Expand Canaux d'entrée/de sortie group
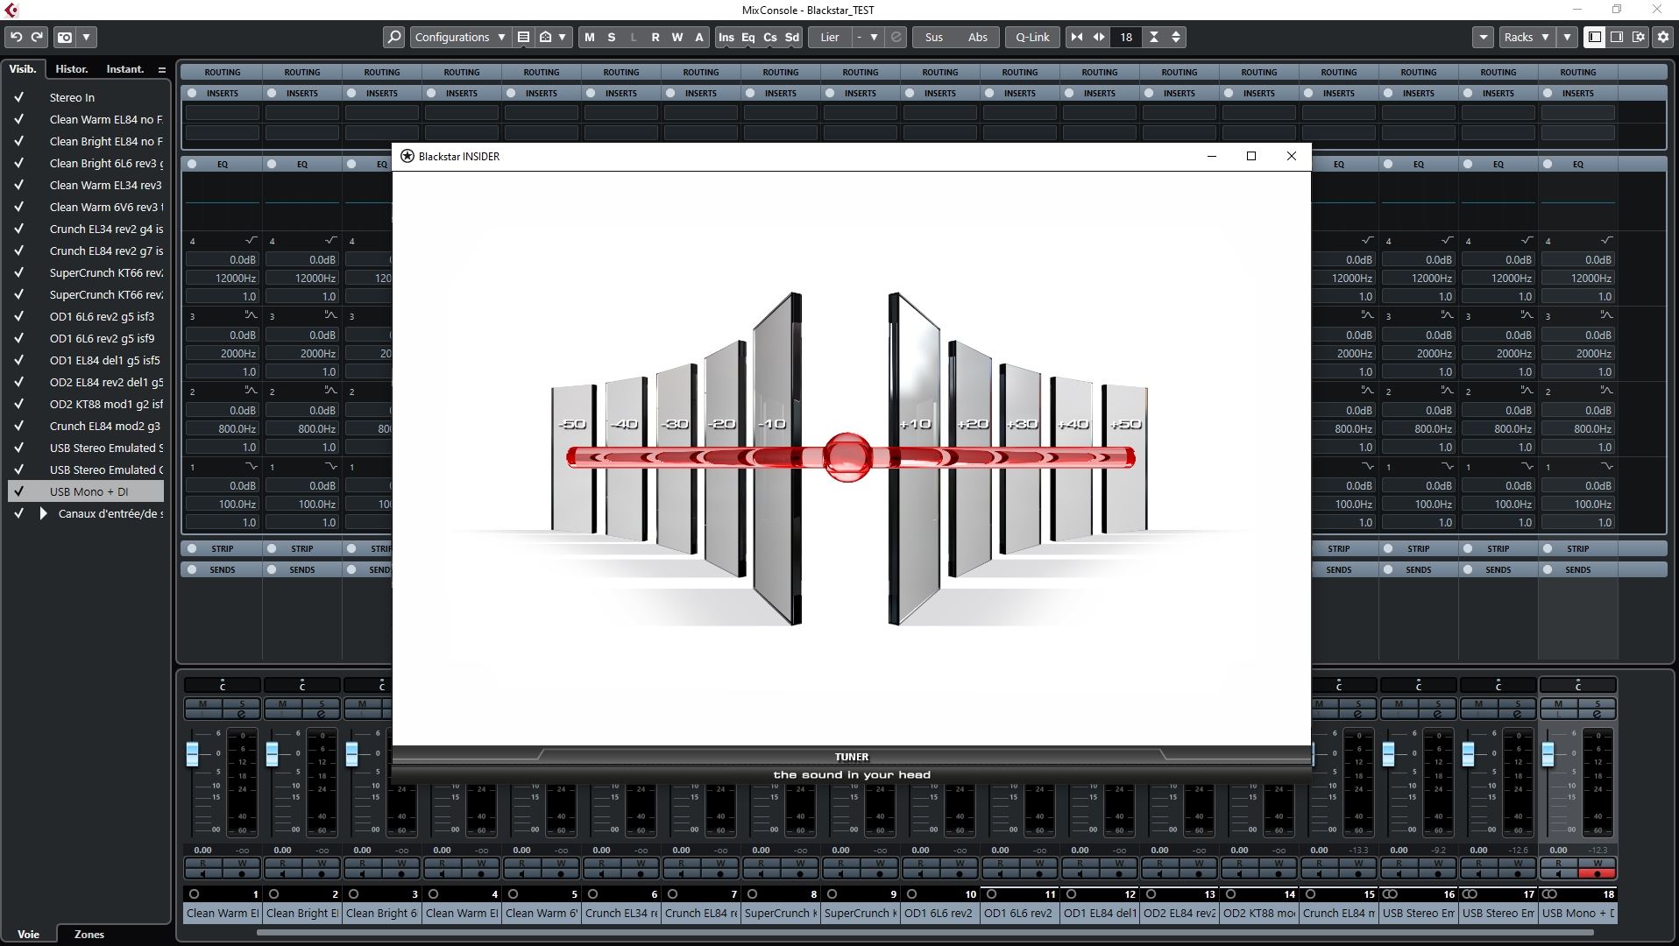 point(43,513)
